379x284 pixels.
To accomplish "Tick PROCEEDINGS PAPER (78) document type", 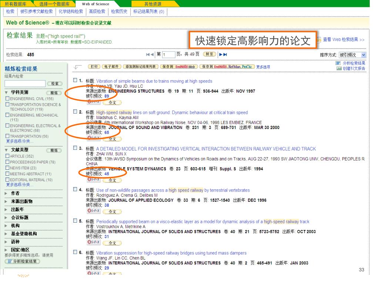I will (x=7, y=162).
